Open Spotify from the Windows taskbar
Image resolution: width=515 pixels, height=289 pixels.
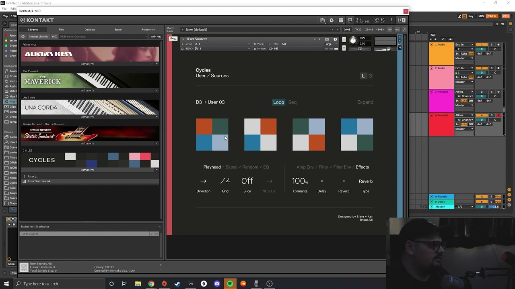click(x=230, y=284)
